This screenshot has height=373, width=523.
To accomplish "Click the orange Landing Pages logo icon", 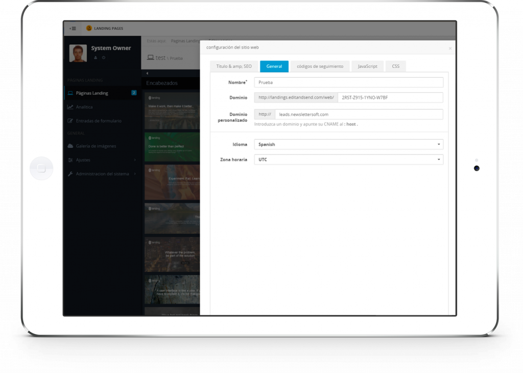I will coord(89,29).
